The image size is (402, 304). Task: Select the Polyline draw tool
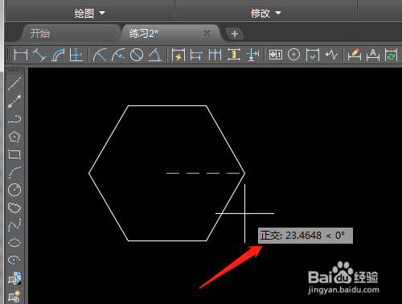[14, 119]
